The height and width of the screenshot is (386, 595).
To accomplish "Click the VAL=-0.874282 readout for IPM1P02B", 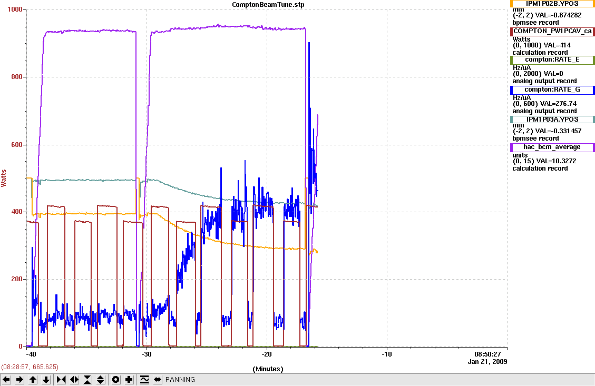I will coord(558,16).
